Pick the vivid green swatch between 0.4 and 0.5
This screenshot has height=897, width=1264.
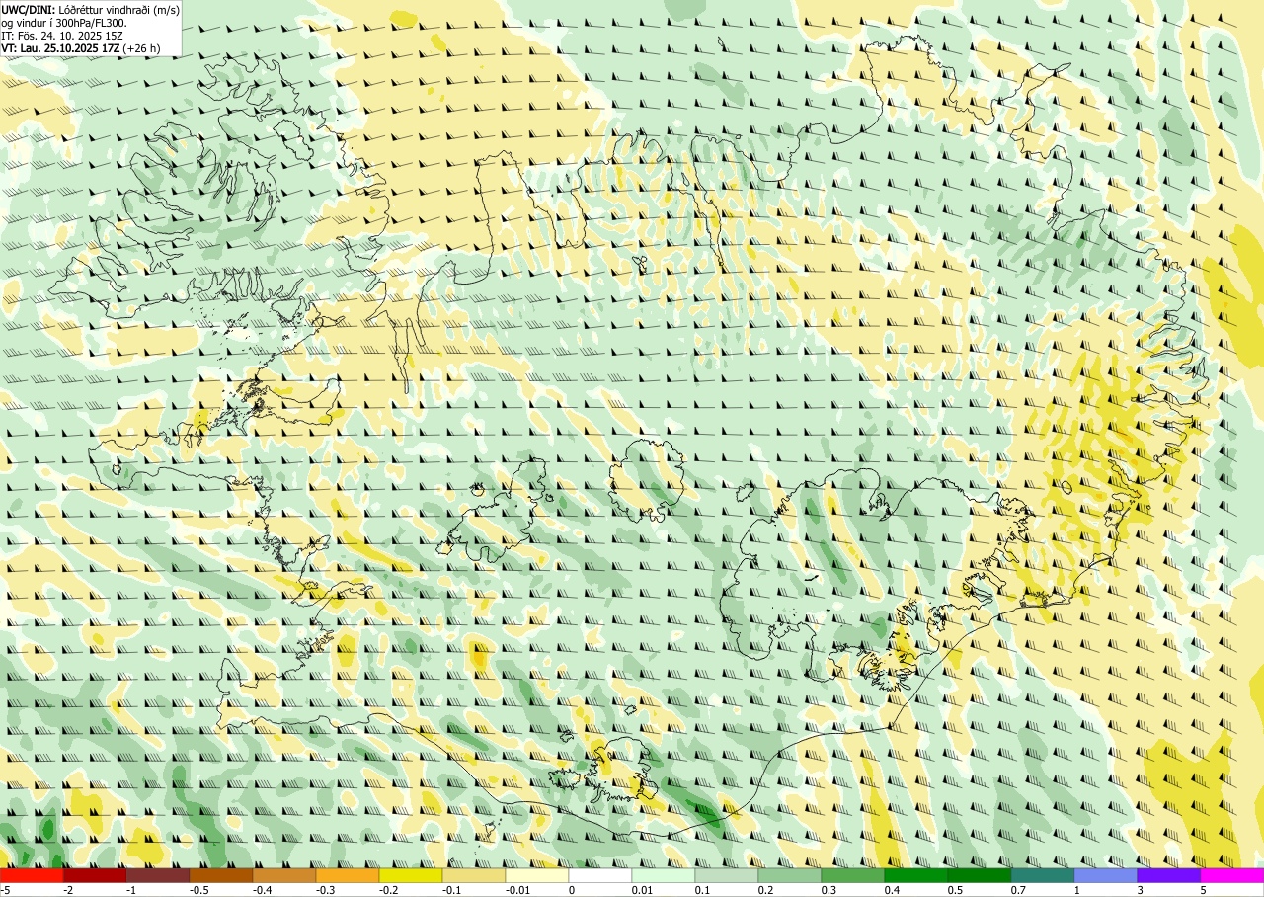[916, 875]
